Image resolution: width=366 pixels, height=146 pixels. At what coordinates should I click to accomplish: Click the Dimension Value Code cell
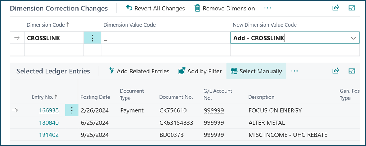coord(166,38)
